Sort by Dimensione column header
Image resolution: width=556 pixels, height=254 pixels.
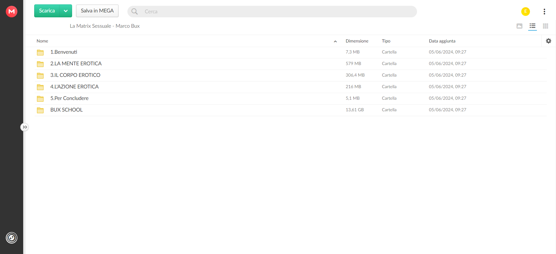(357, 41)
